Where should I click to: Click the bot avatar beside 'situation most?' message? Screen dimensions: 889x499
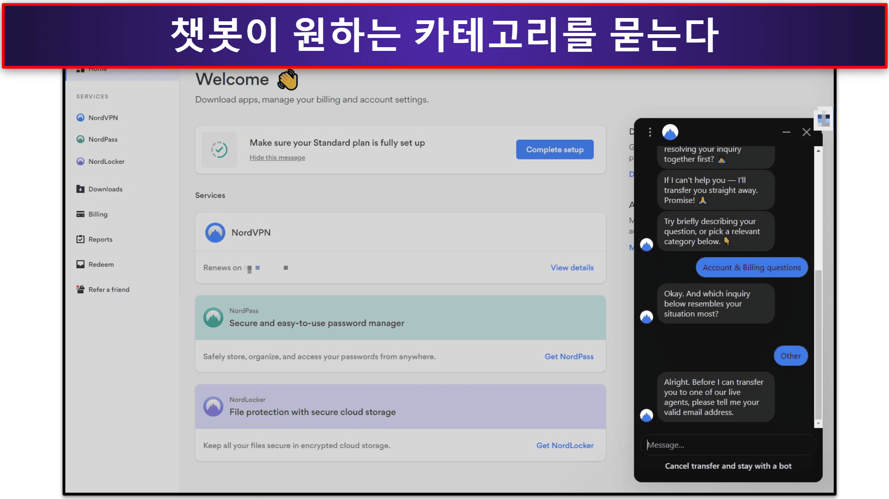point(647,317)
